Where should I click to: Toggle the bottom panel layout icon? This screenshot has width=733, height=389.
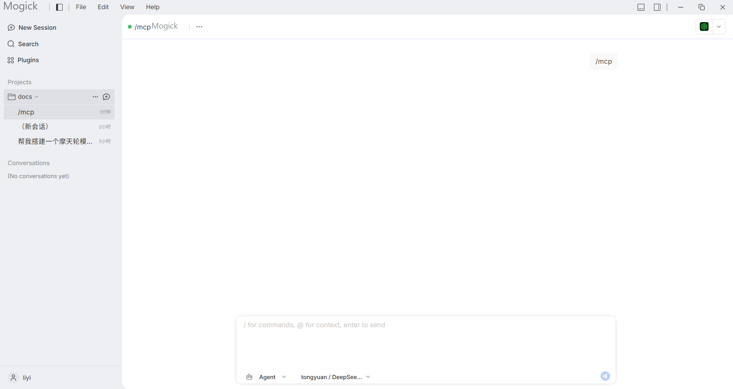641,7
